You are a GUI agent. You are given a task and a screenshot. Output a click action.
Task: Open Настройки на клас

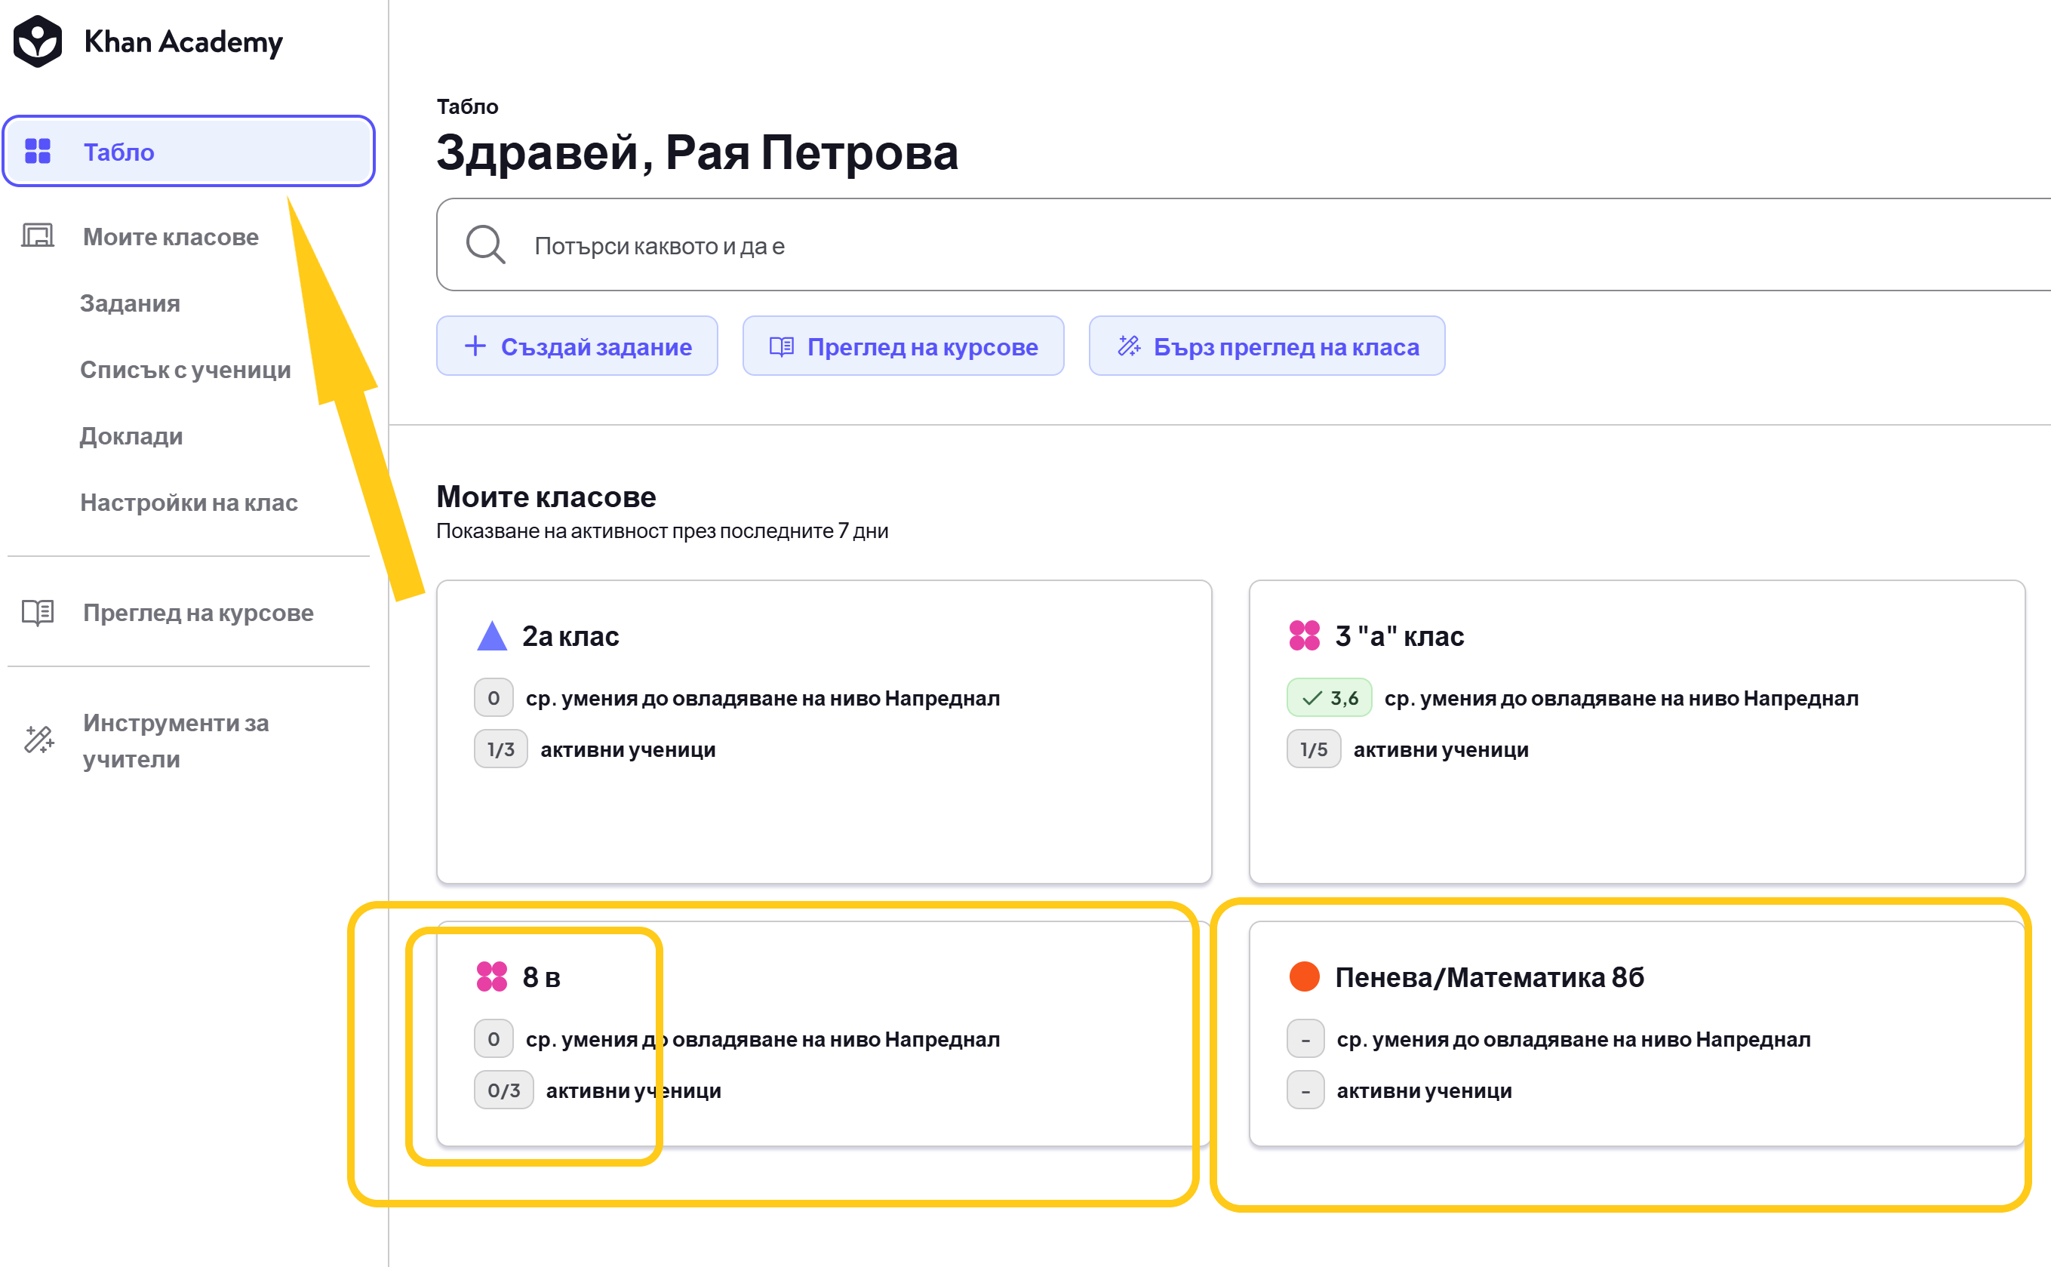pyautogui.click(x=189, y=502)
